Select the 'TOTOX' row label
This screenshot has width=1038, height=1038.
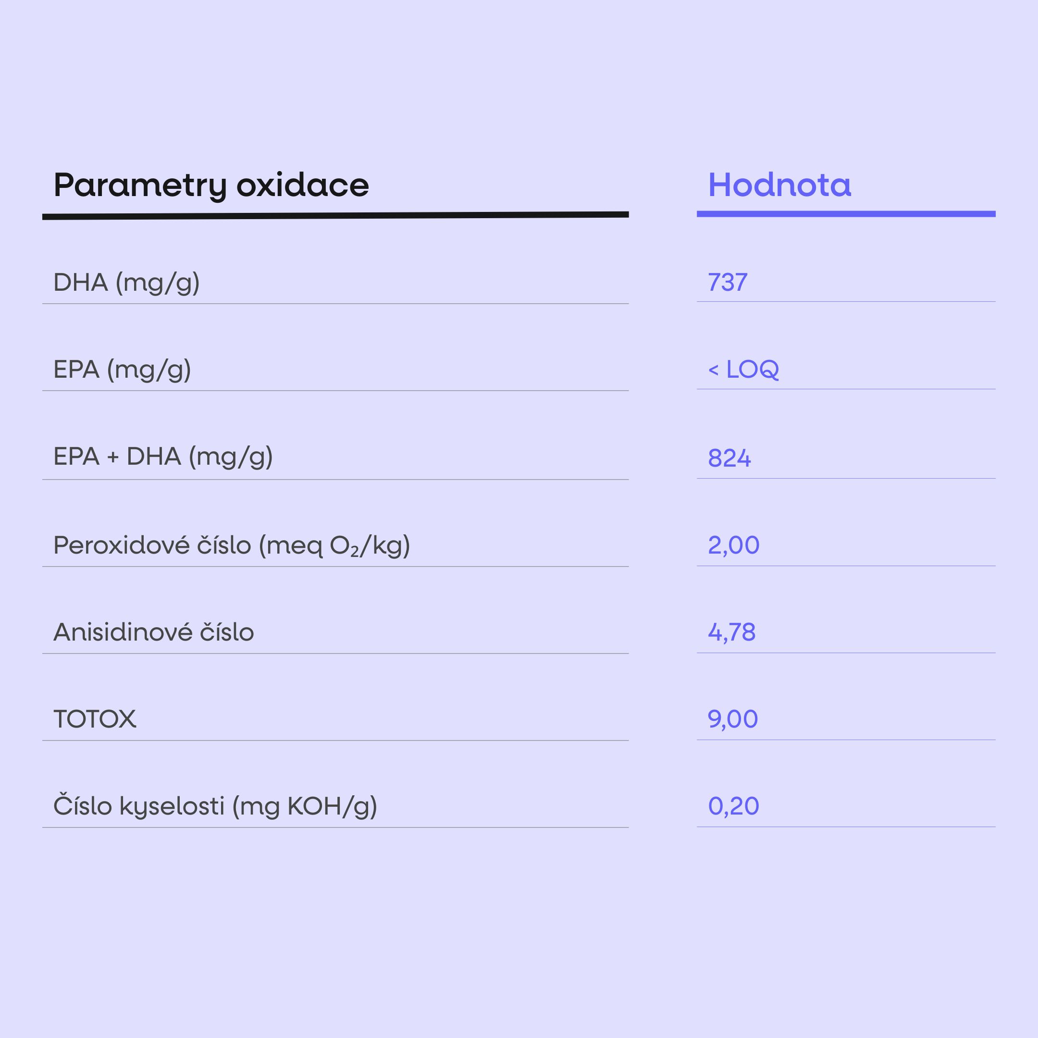tap(95, 719)
